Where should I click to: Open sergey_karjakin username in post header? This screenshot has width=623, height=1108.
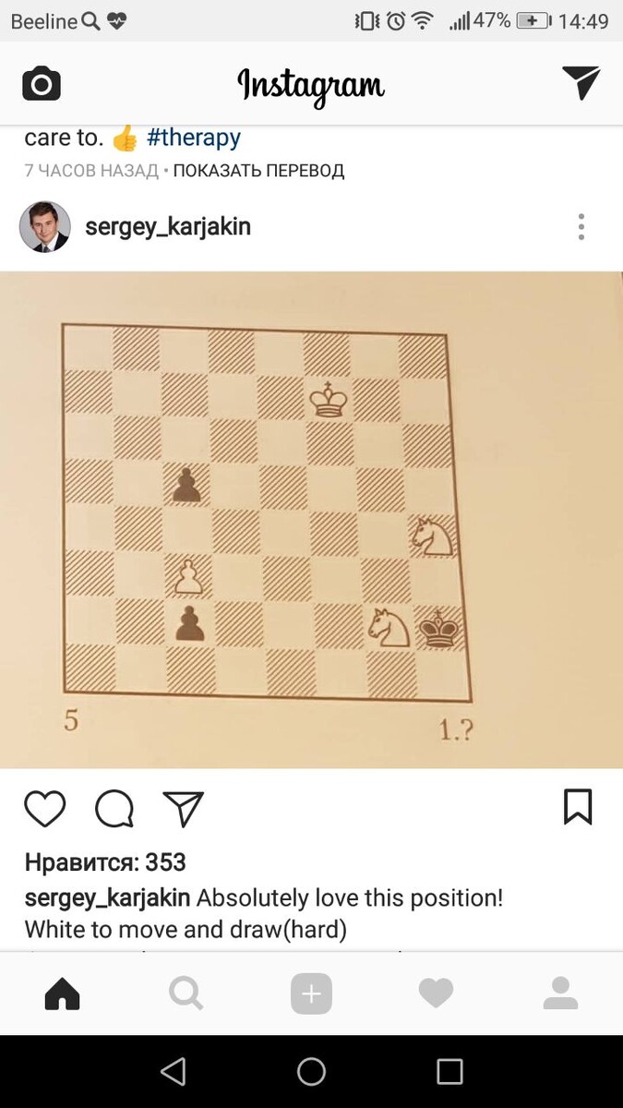pos(168,227)
